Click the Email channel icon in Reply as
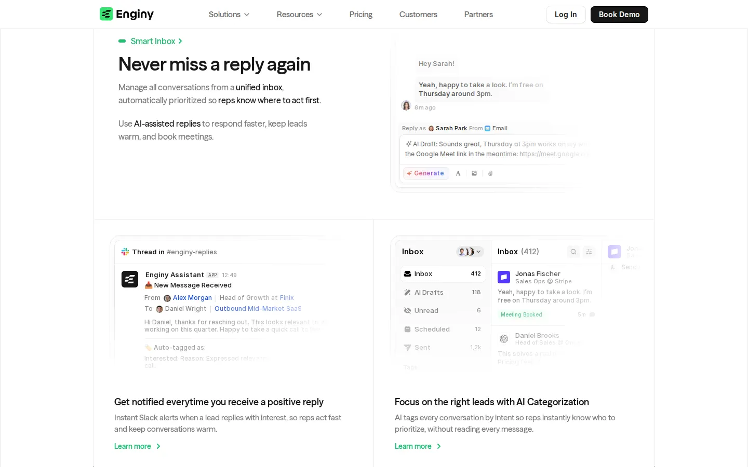The image size is (748, 467). 487,128
